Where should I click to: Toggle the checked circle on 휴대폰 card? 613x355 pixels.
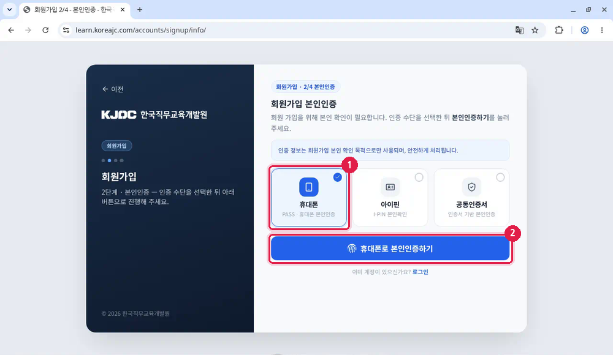(337, 177)
